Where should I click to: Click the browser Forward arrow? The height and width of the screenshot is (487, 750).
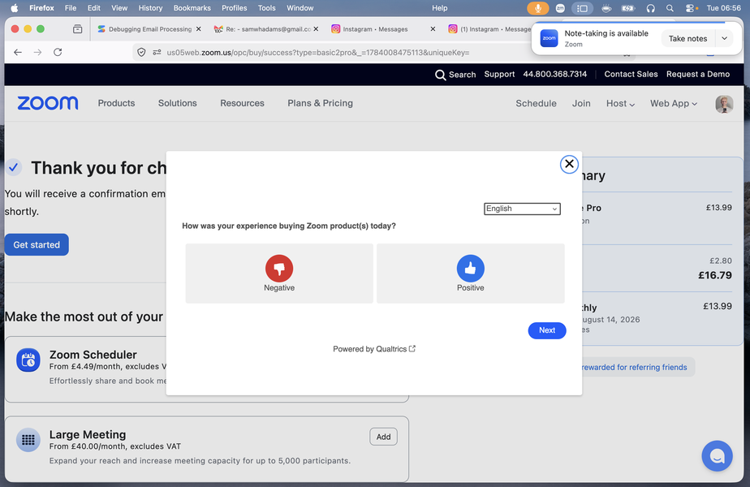click(38, 52)
